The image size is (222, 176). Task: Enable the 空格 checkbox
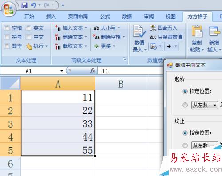[x=7, y=28]
